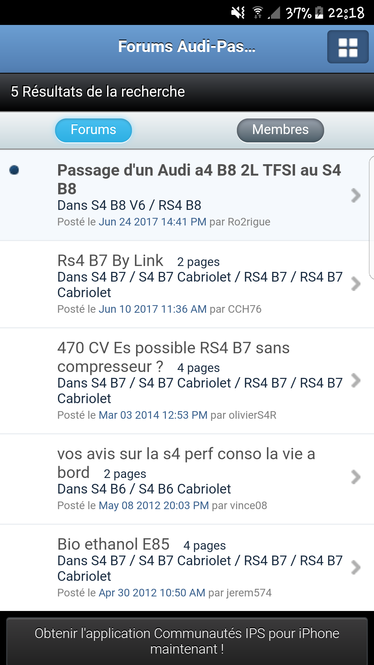The image size is (374, 665).
Task: Tap chevron arrow for Rs4 B7 By Link
Action: 356,284
